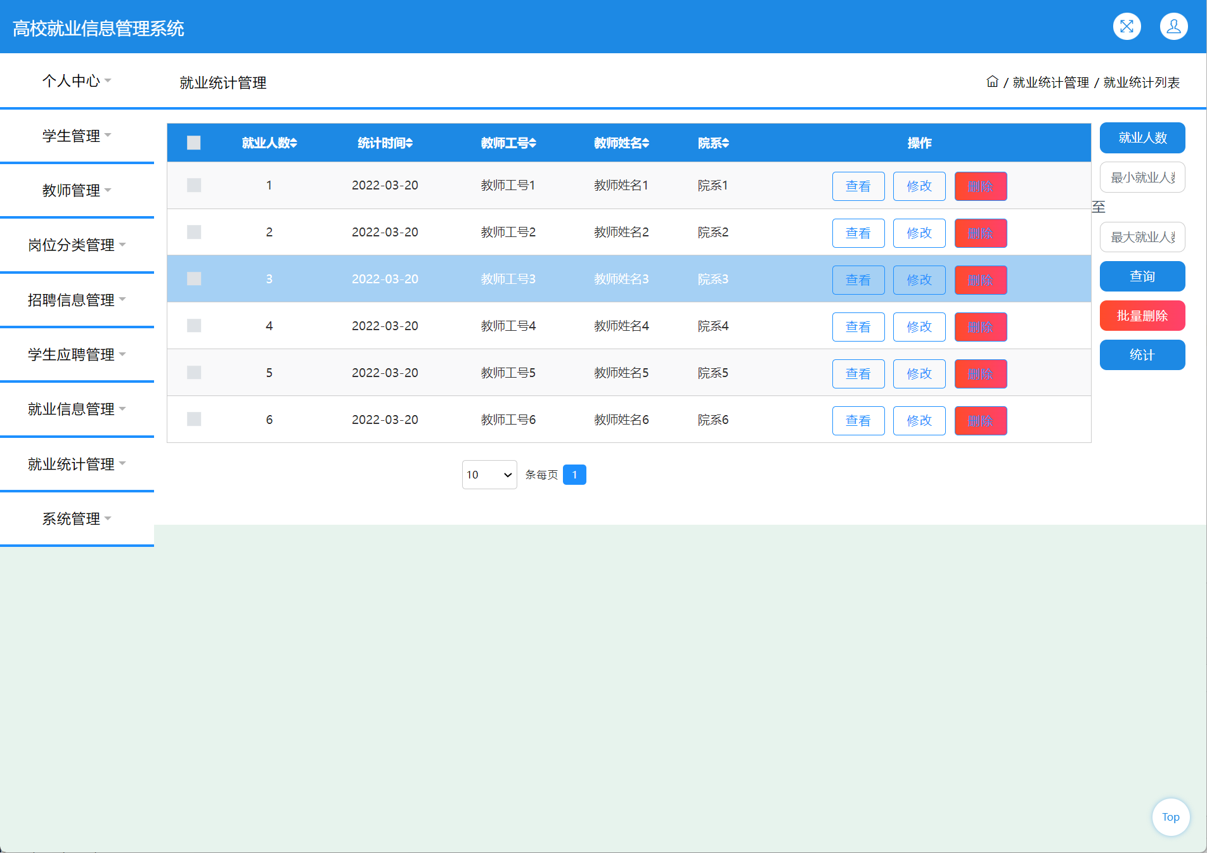View the record for 教师姓名2
The image size is (1207, 853).
[x=858, y=233]
